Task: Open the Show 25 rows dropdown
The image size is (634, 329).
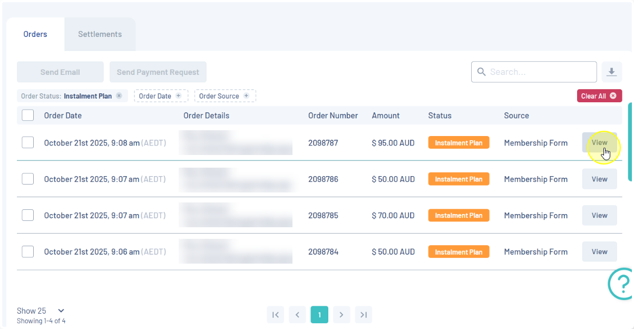Action: 41,311
